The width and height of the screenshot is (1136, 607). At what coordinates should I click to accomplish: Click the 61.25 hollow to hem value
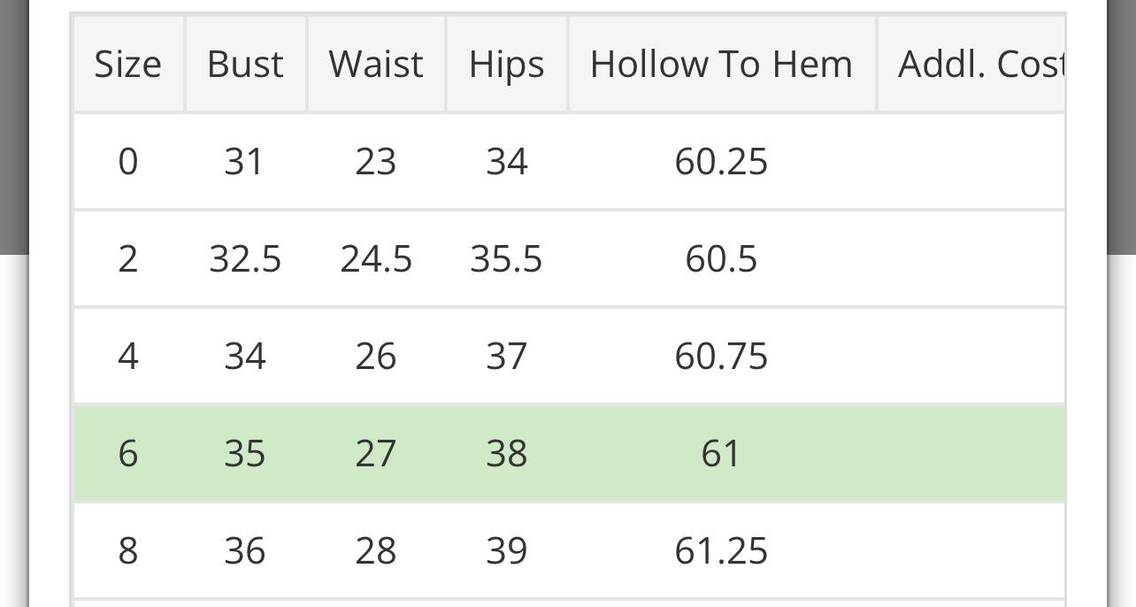coord(721,550)
